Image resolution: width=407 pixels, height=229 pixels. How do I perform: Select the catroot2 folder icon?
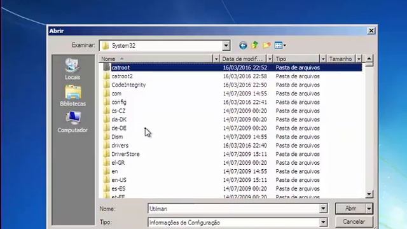point(106,76)
